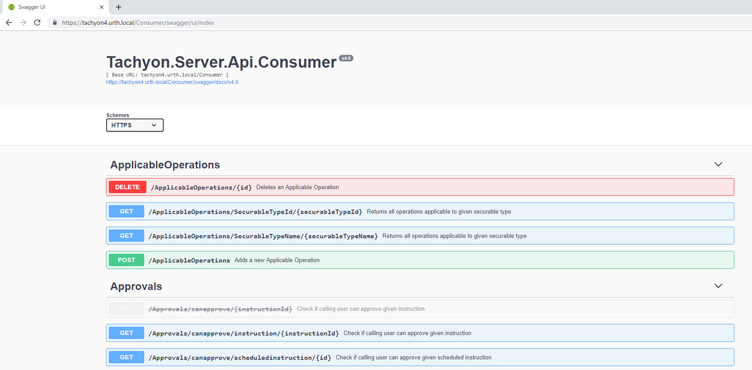Screen dimensions: 752x370
Task: Collapse the Approvals section chevron
Action: (718, 286)
